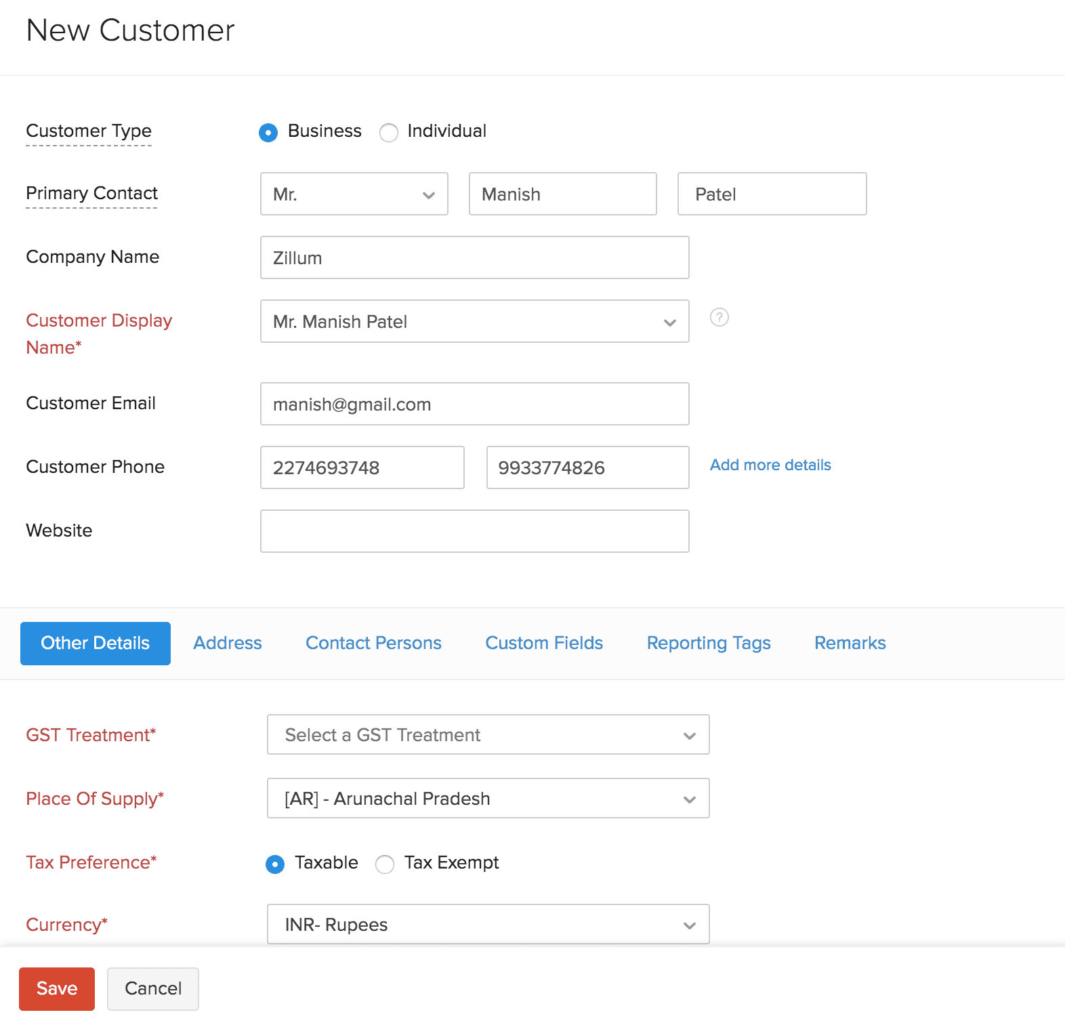Switch to the Address tab
The image size is (1065, 1023).
228,643
